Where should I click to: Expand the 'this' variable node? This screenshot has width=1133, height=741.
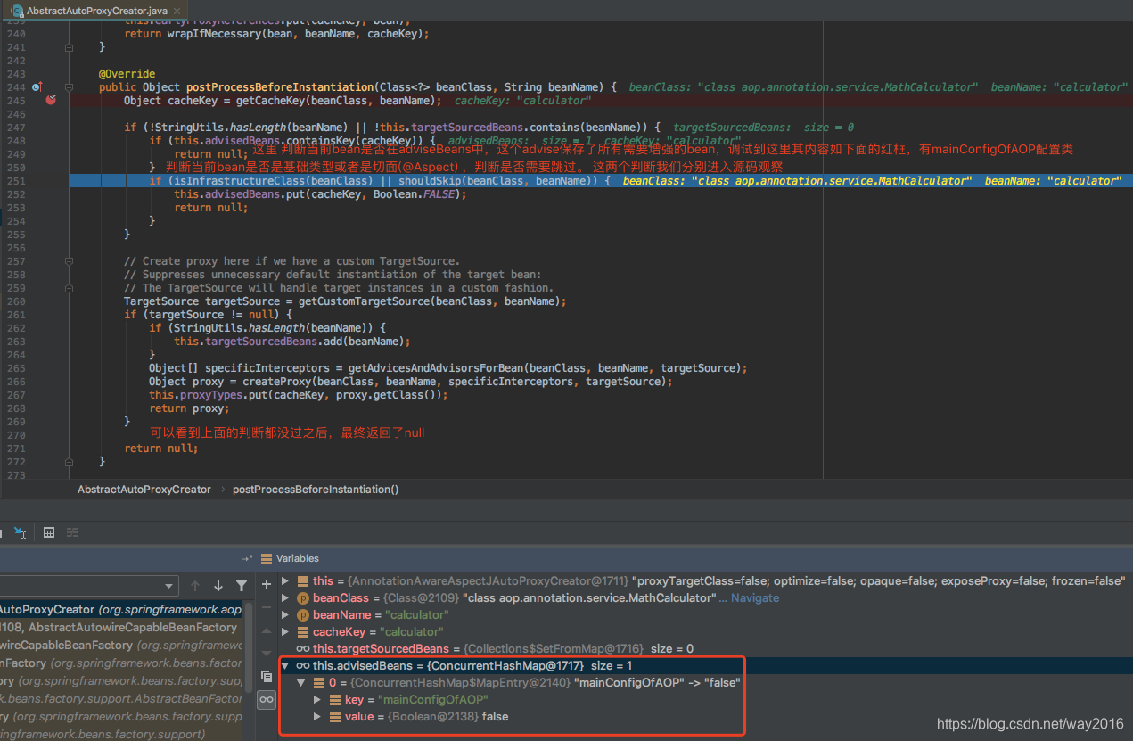point(285,580)
